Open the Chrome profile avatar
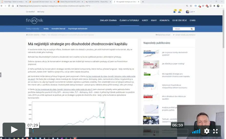The image size is (226, 139). click(x=218, y=6)
